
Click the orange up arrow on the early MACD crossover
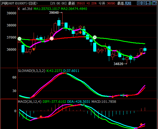[41, 117]
